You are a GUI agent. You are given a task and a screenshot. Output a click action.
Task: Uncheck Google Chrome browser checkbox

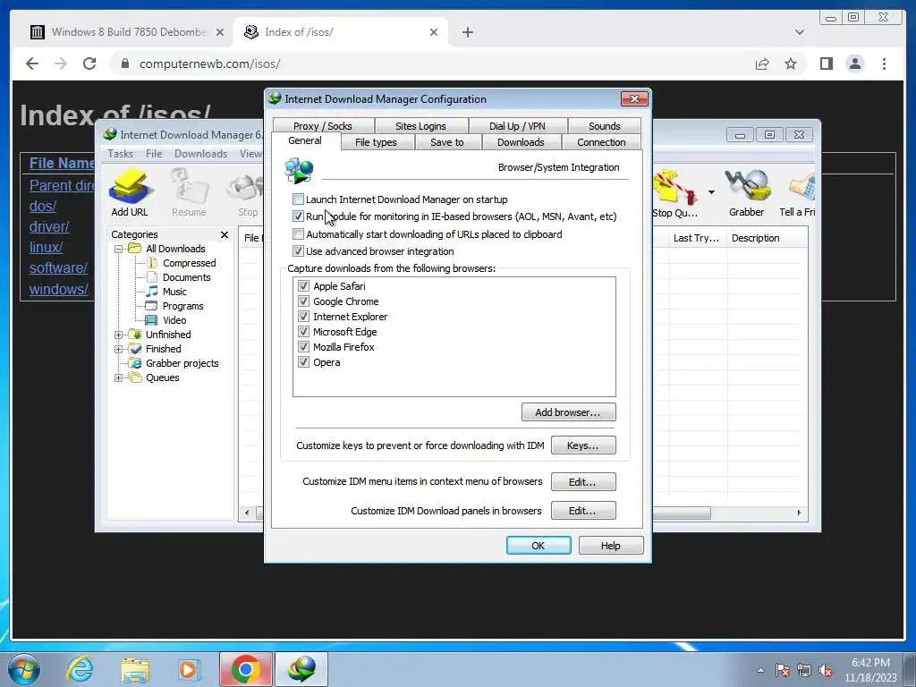coord(303,301)
